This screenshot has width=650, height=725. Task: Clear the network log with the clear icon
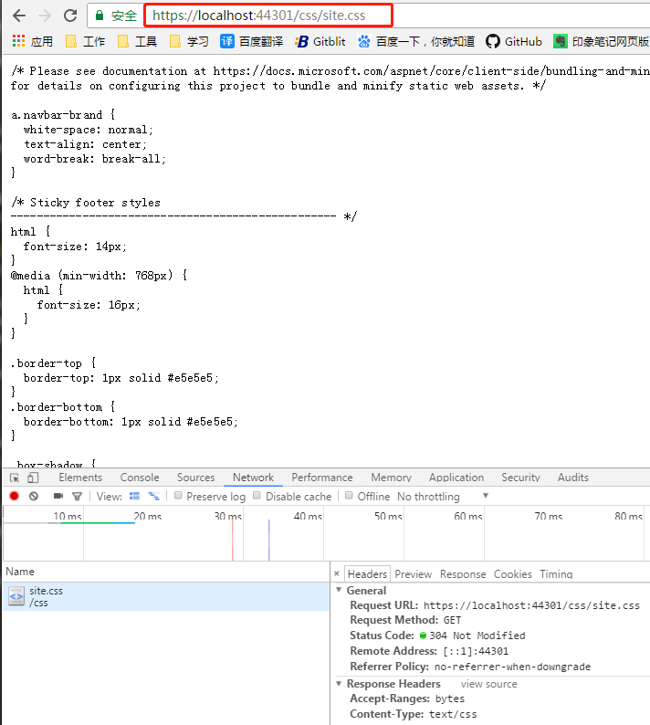click(x=34, y=496)
